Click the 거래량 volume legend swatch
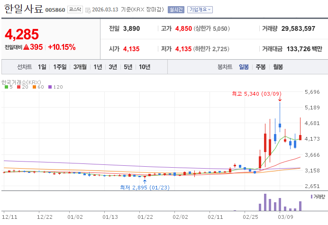The image size is (328, 225). pyautogui.click(x=311, y=197)
